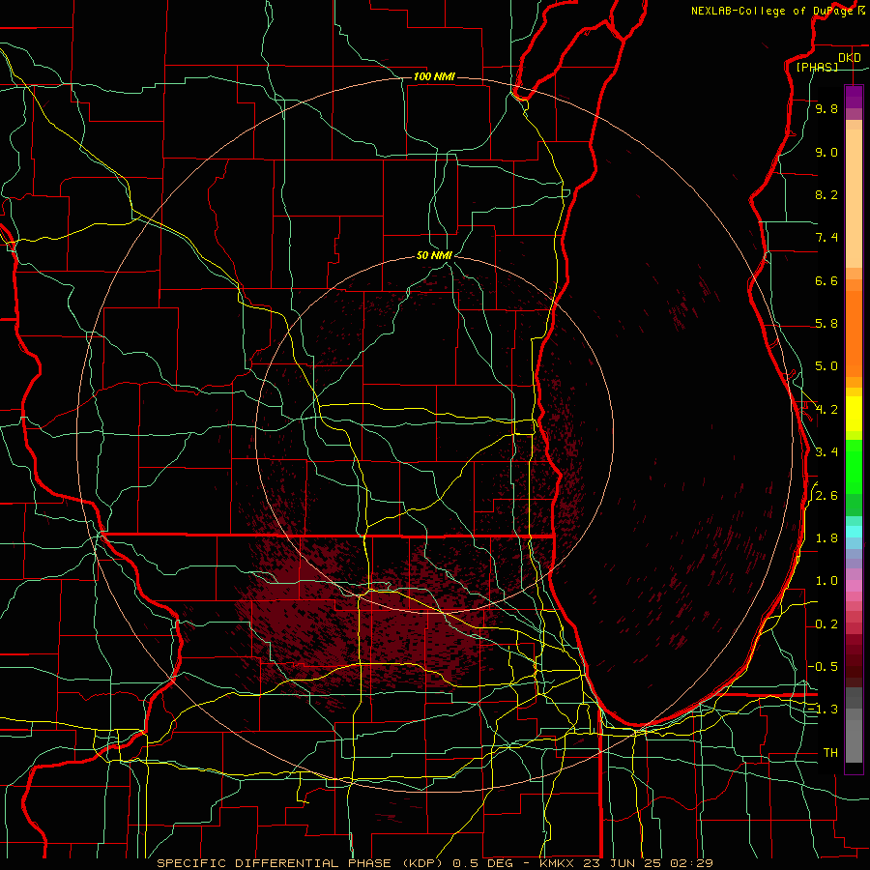The width and height of the screenshot is (870, 870).
Task: Click the 9.8 color scale value
Action: (826, 109)
